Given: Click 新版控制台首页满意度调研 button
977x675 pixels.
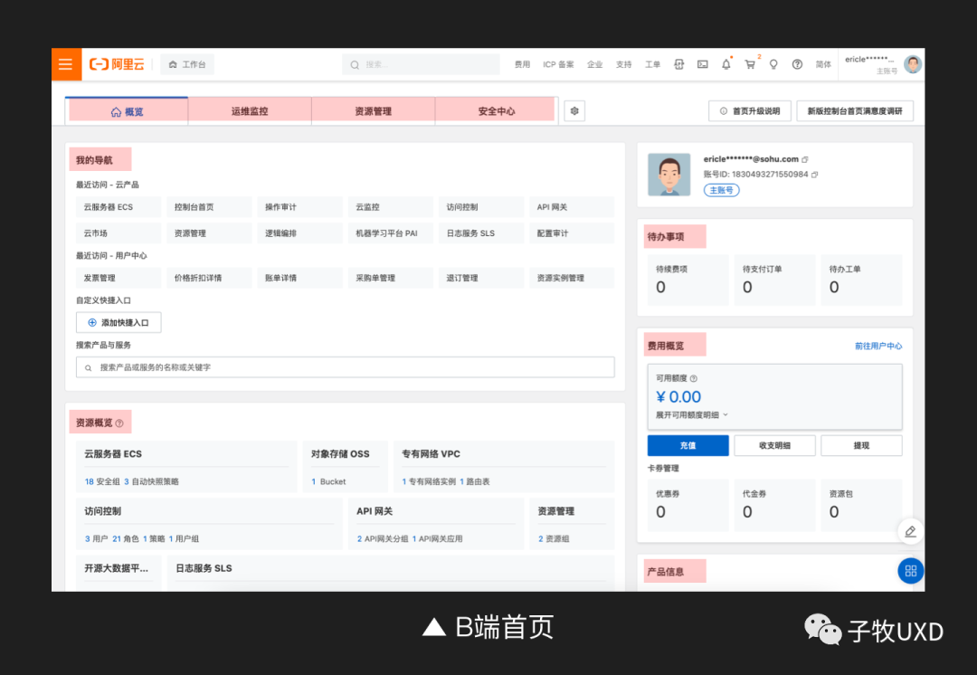Looking at the screenshot, I should pos(854,111).
